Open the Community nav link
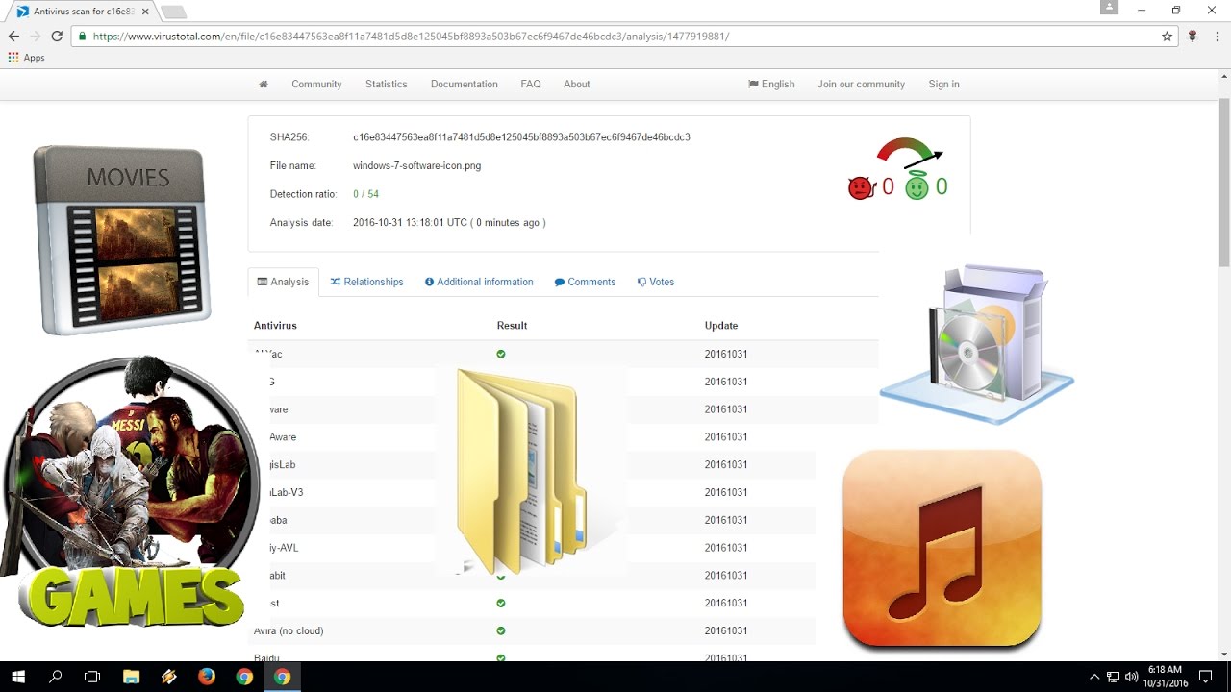 316,85
